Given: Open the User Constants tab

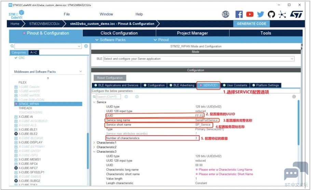Looking at the screenshot, I should (235, 85).
